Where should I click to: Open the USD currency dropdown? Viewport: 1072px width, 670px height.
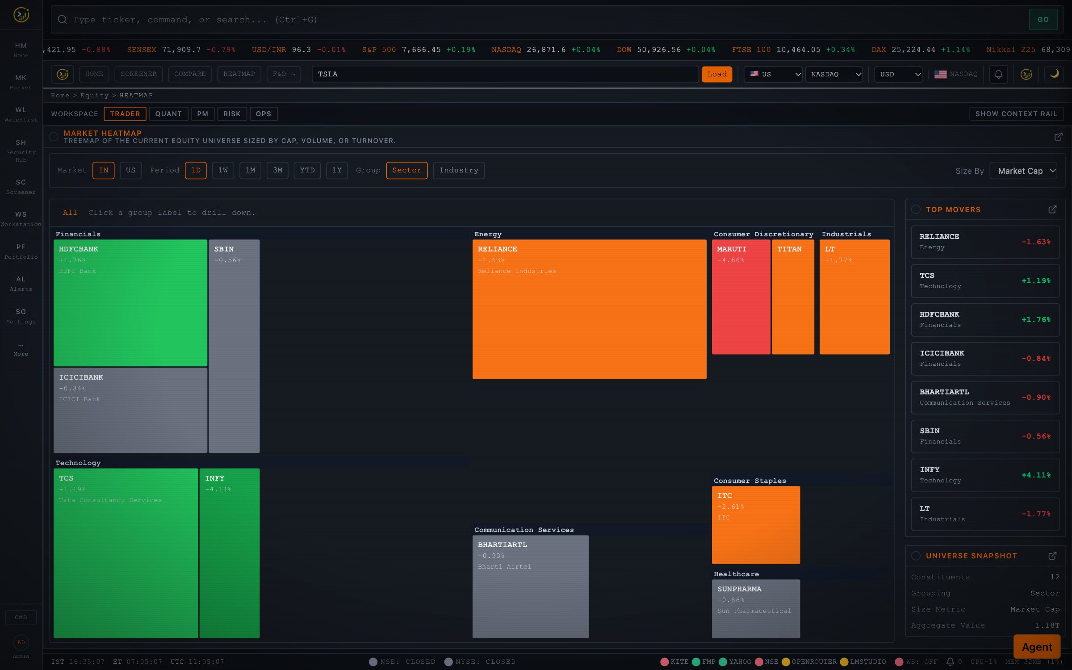tap(898, 74)
